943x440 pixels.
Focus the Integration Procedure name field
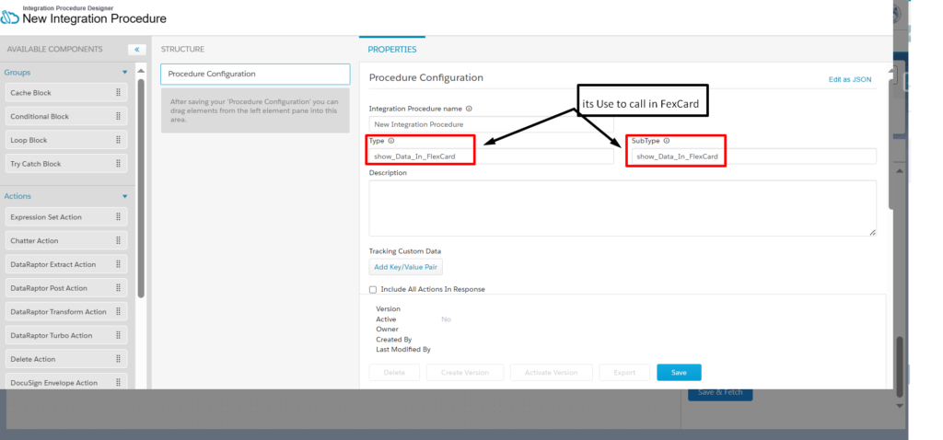pos(492,124)
